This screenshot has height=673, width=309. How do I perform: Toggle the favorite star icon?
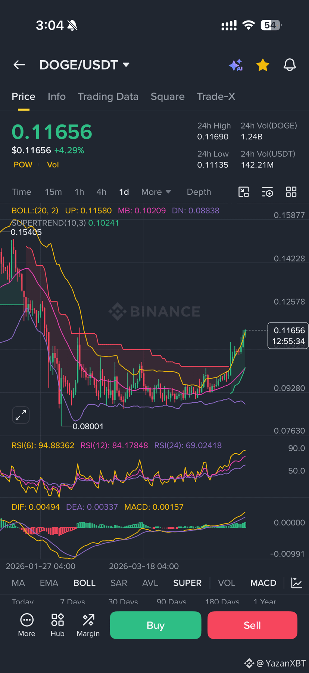point(263,65)
